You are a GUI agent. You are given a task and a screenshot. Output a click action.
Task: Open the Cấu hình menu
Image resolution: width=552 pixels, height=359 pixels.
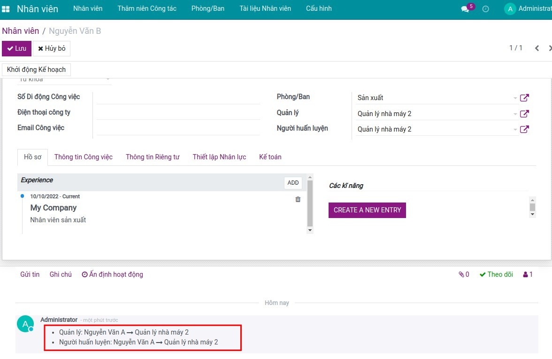319,8
